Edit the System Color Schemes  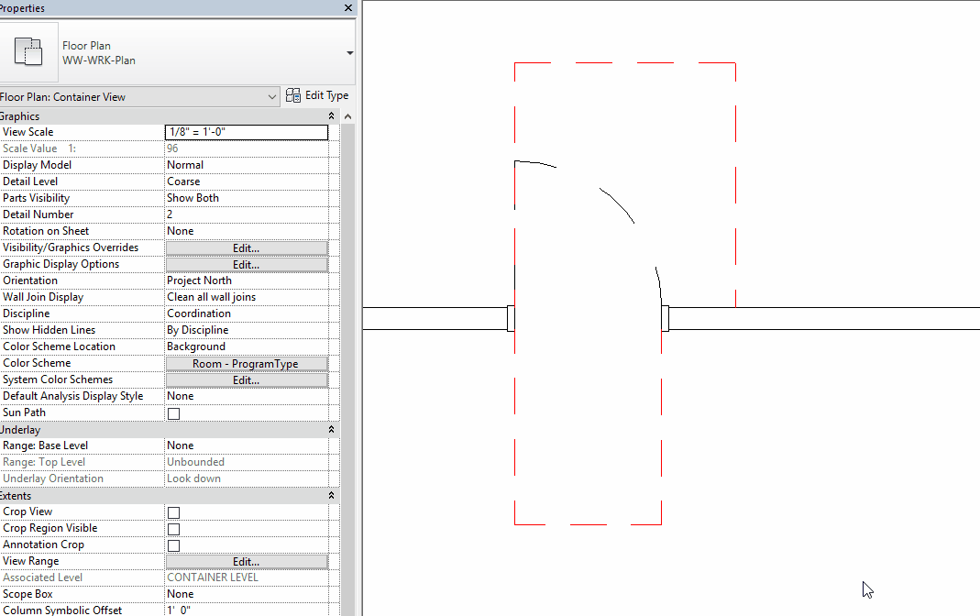point(246,379)
